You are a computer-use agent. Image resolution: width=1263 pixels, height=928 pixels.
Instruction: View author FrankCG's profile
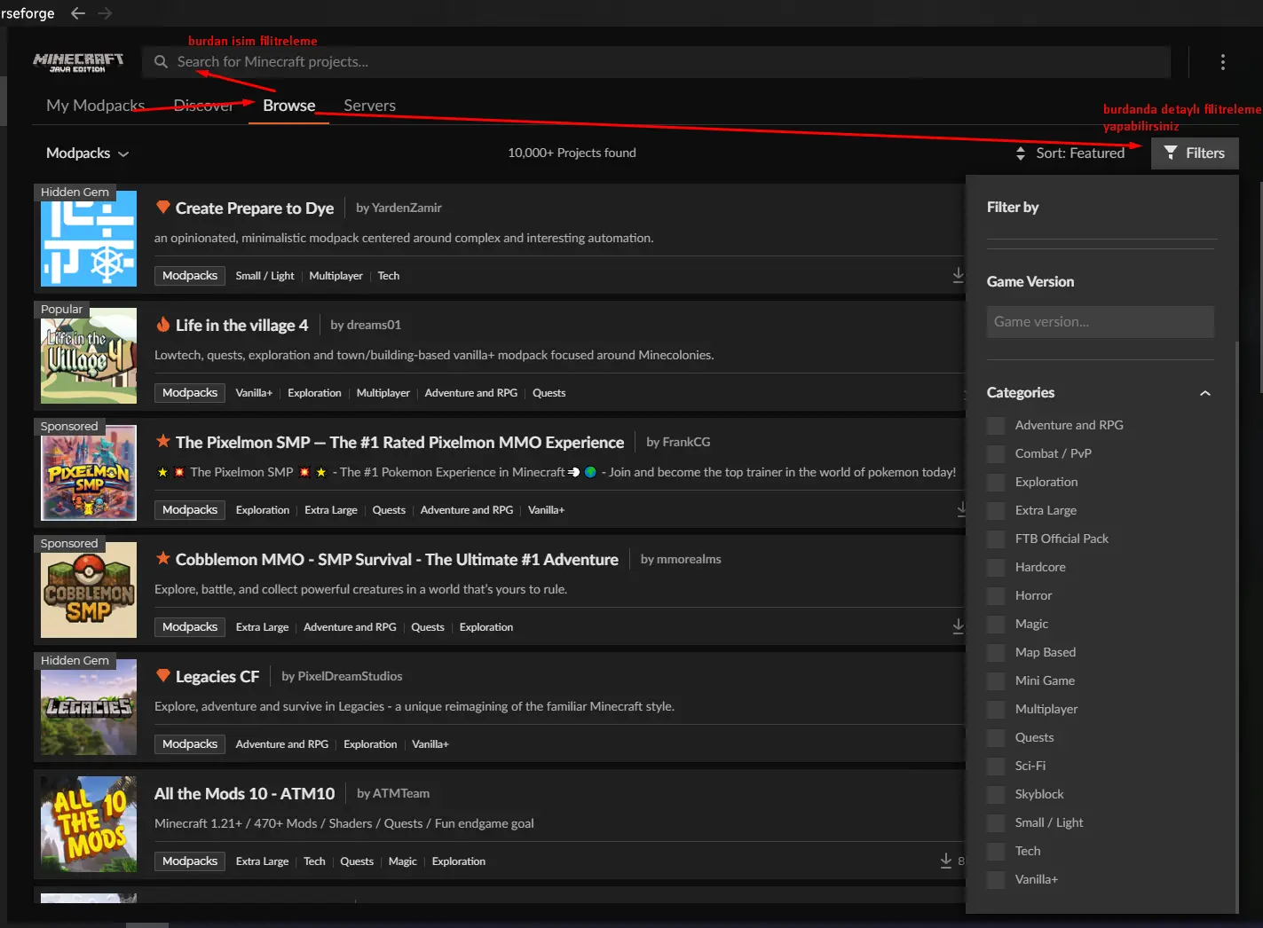click(x=686, y=443)
